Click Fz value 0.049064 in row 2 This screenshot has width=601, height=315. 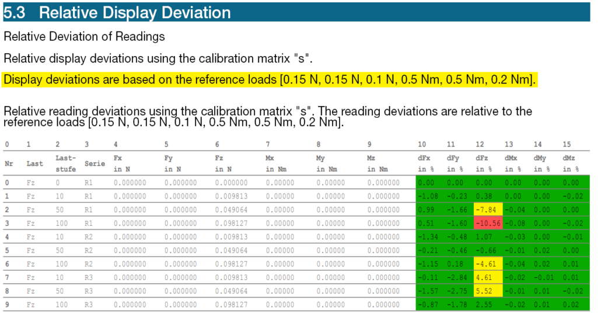point(231,210)
